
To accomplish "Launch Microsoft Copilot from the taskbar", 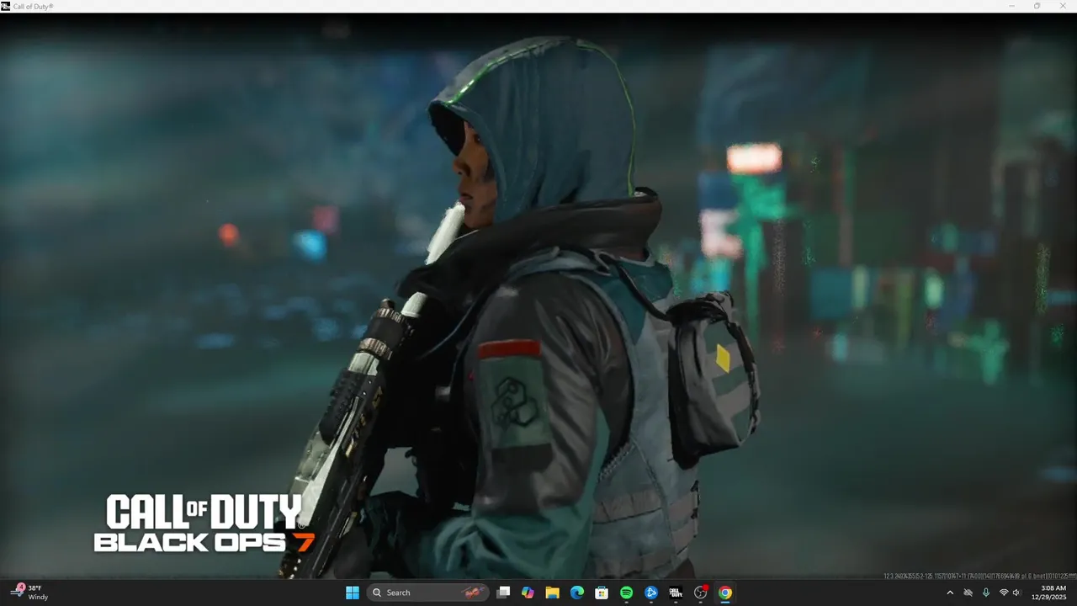I will [528, 593].
